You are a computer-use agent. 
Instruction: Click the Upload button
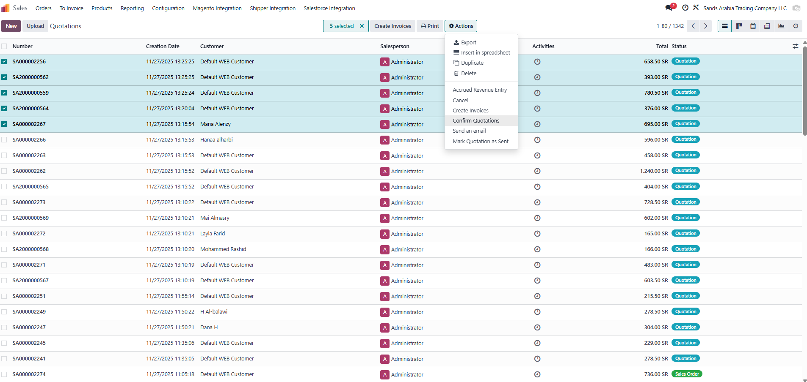click(x=35, y=26)
